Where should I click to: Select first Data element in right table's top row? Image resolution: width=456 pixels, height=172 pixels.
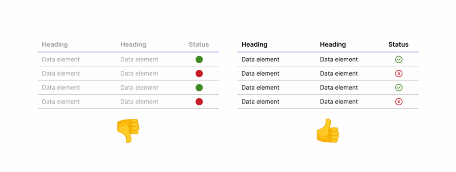pyautogui.click(x=260, y=60)
